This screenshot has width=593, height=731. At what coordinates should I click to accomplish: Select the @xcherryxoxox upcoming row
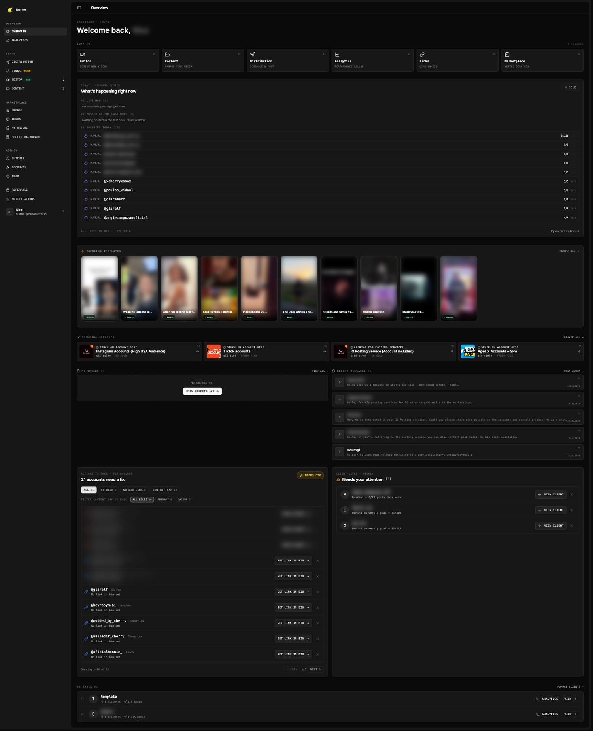330,181
